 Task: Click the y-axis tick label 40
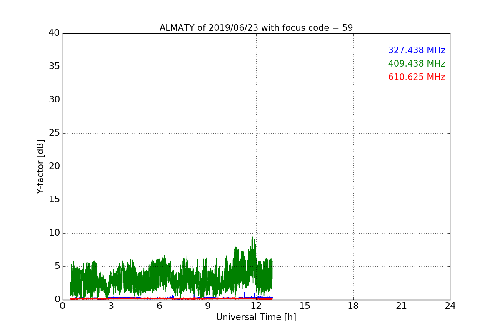coord(54,33)
